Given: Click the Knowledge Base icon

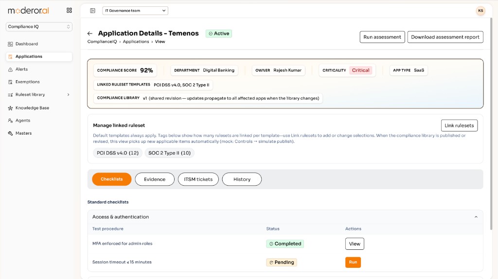Looking at the screenshot, I should point(10,108).
